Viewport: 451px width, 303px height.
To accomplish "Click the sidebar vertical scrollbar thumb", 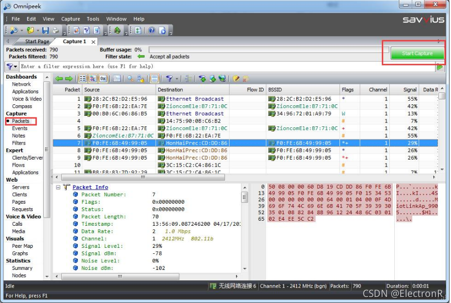I will 47,149.
